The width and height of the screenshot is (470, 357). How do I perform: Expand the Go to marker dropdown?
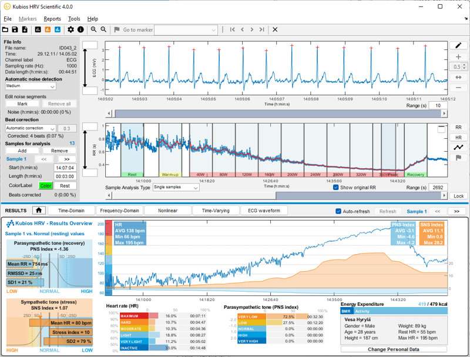186,29
